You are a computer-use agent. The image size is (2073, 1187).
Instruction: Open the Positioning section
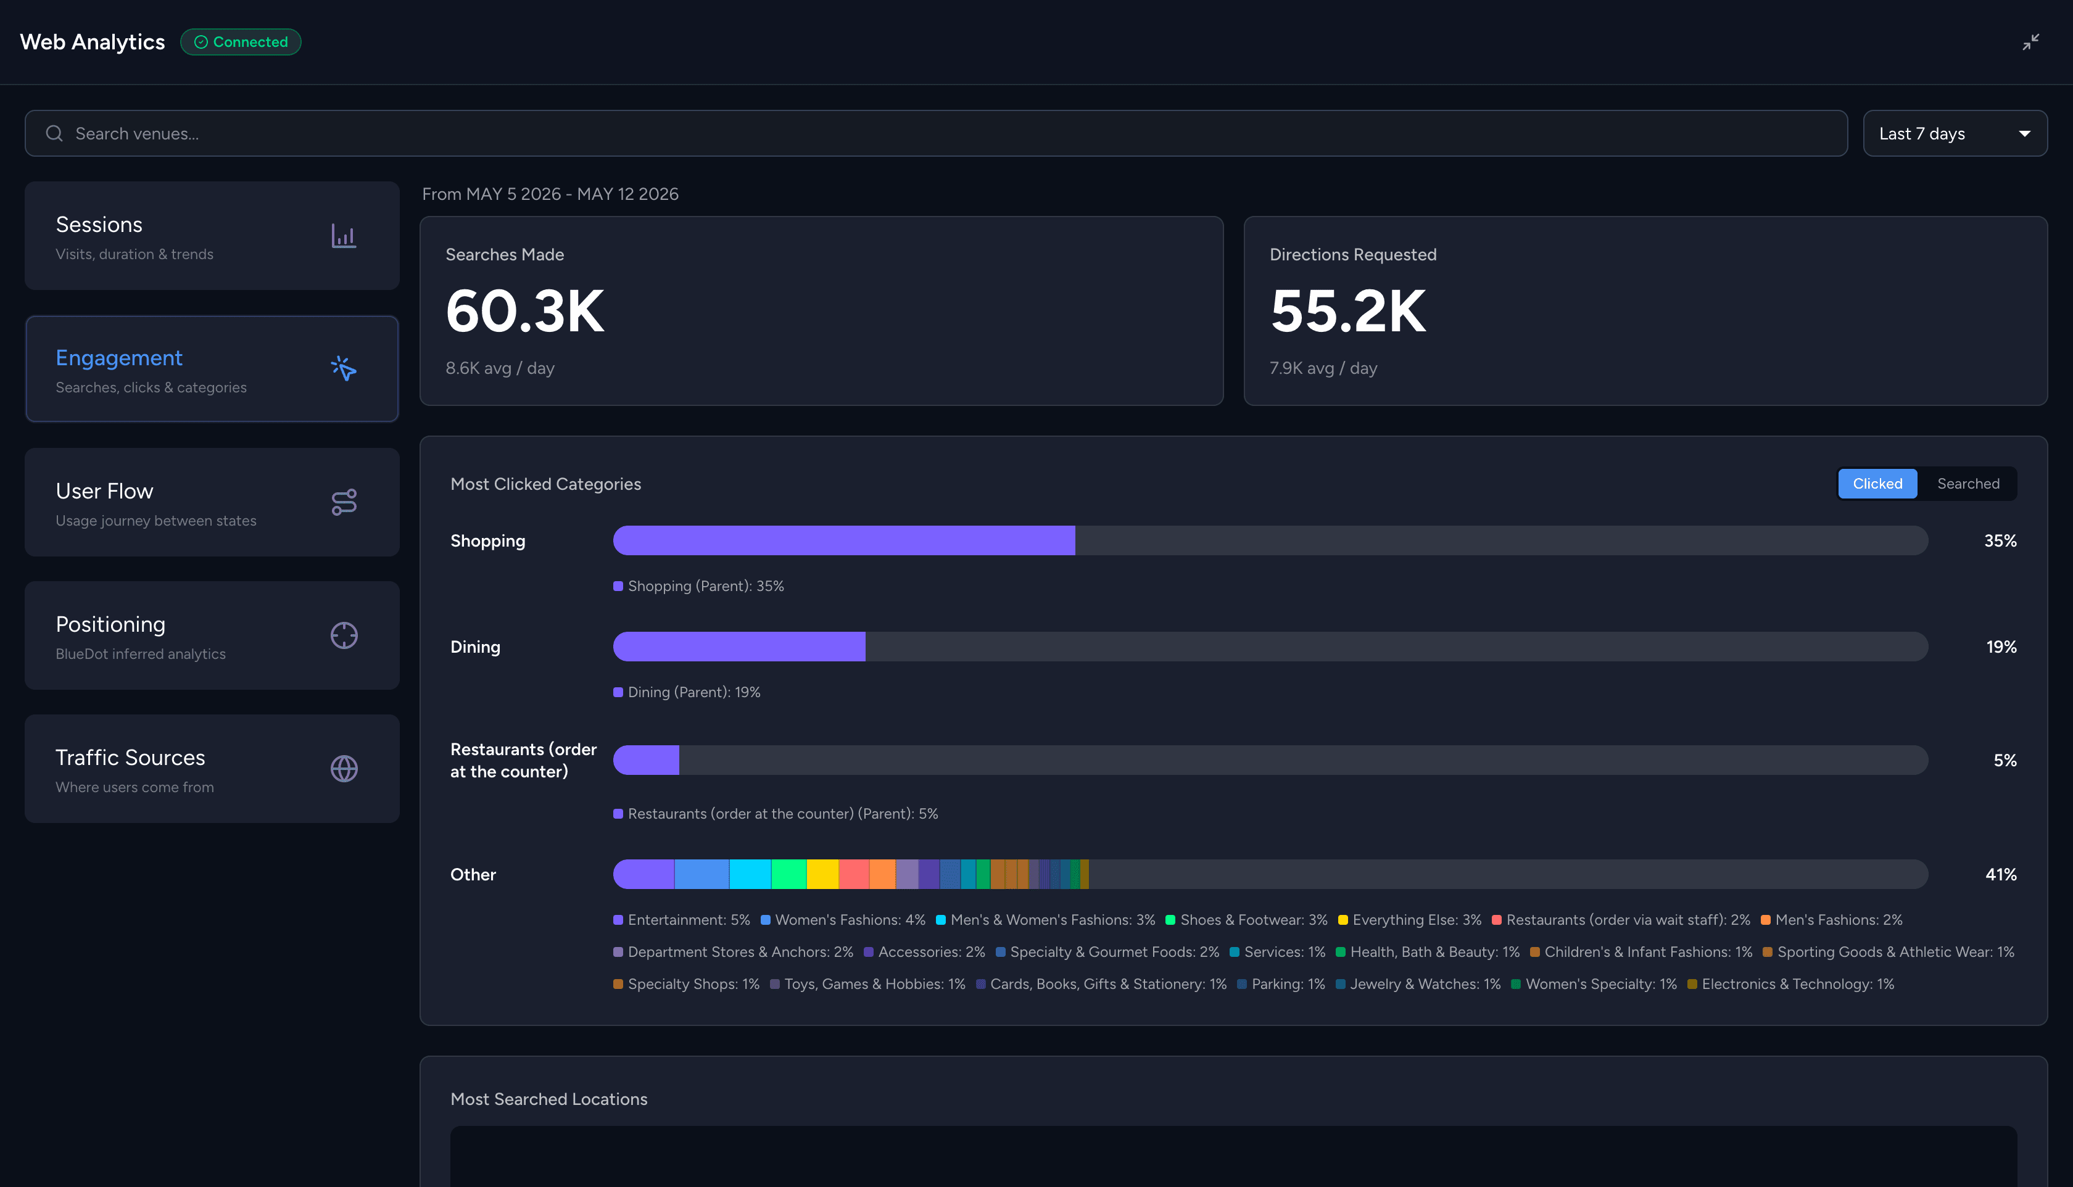click(212, 635)
